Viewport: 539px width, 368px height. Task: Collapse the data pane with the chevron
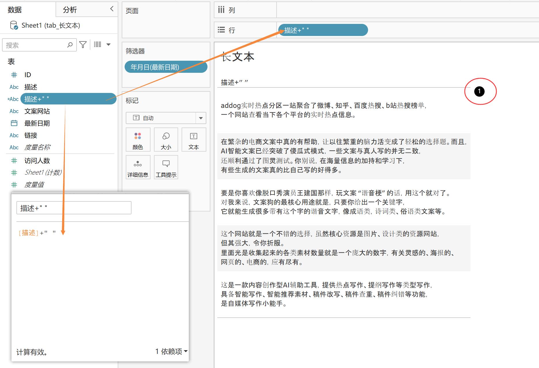[112, 9]
